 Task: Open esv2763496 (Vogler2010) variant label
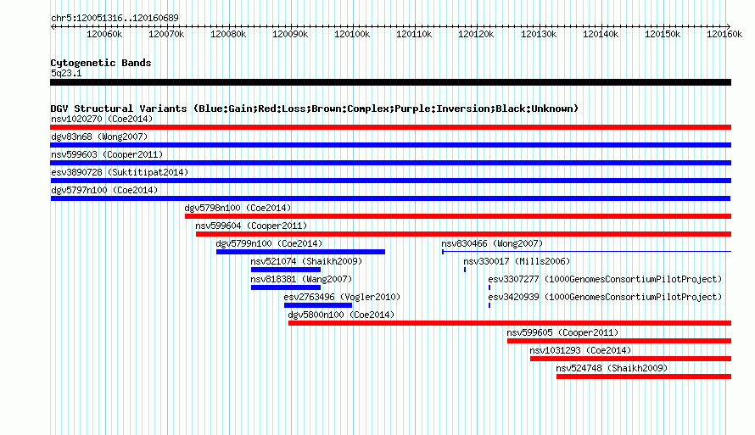(342, 297)
